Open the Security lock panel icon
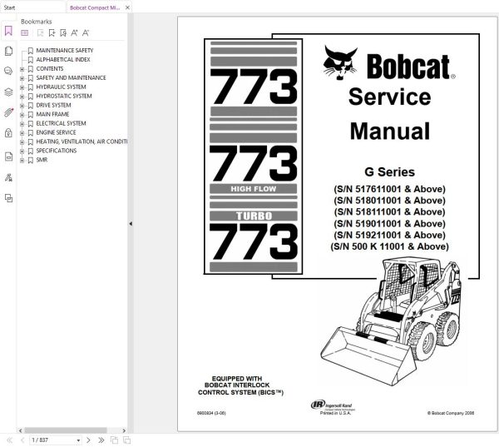Image resolution: width=499 pixels, height=447 pixels. pyautogui.click(x=8, y=132)
